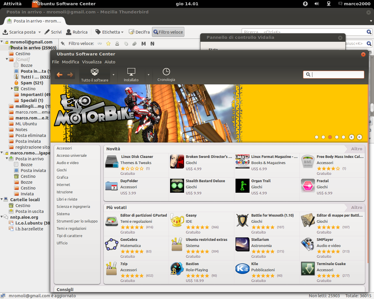This screenshot has height=299, width=374.
Task: Select the second banner page dot
Action: click(x=323, y=137)
